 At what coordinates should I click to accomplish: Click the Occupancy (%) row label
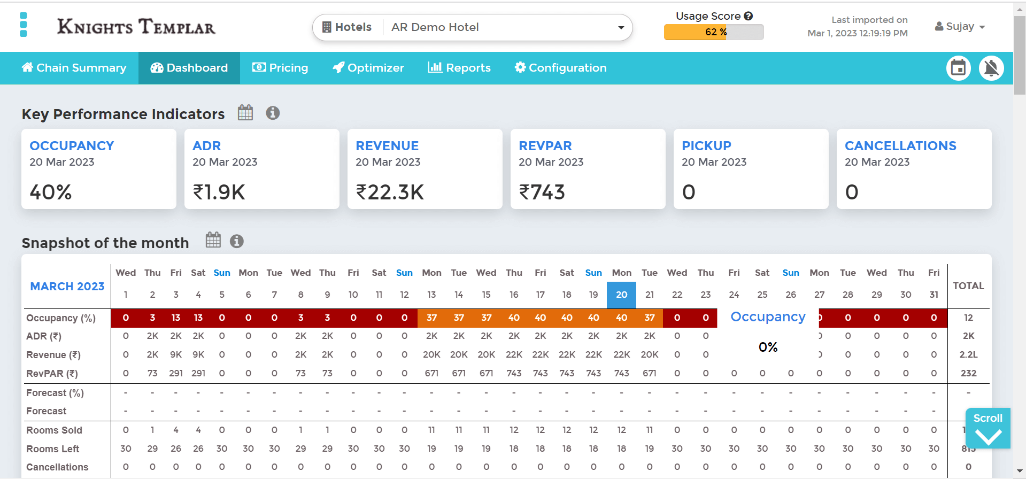click(x=61, y=318)
